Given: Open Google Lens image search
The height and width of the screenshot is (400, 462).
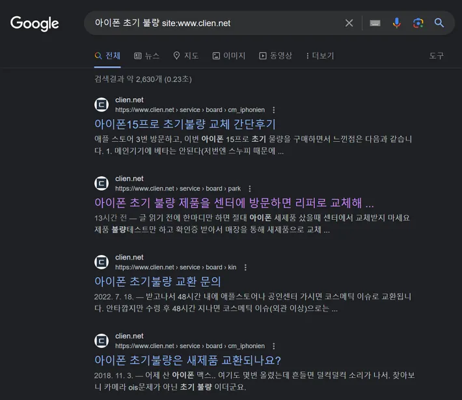Looking at the screenshot, I should tap(418, 23).
